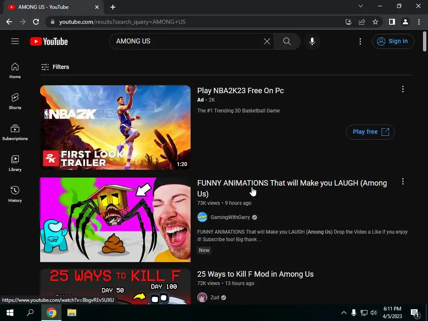Click the taskbar volume icon
This screenshot has width=428, height=321.
pyautogui.click(x=374, y=313)
